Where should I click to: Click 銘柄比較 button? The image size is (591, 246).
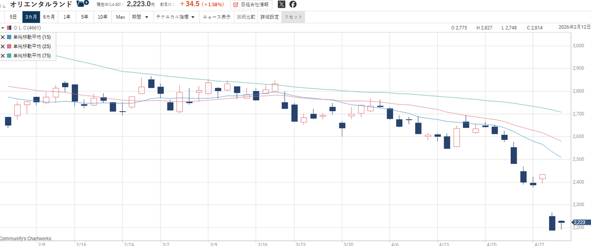click(x=246, y=17)
